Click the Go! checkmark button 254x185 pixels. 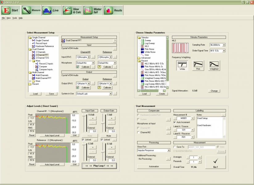[x=215, y=162]
